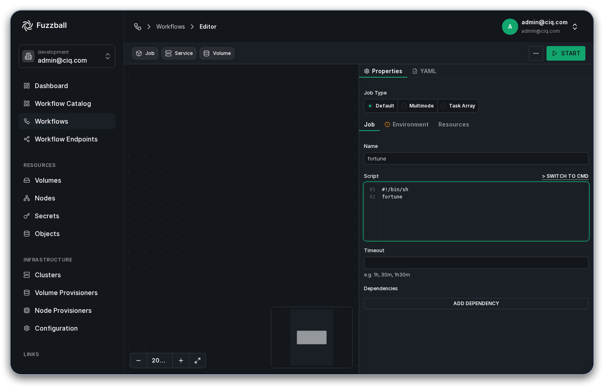Add a Job node to the canvas
604x388 pixels.
point(145,53)
